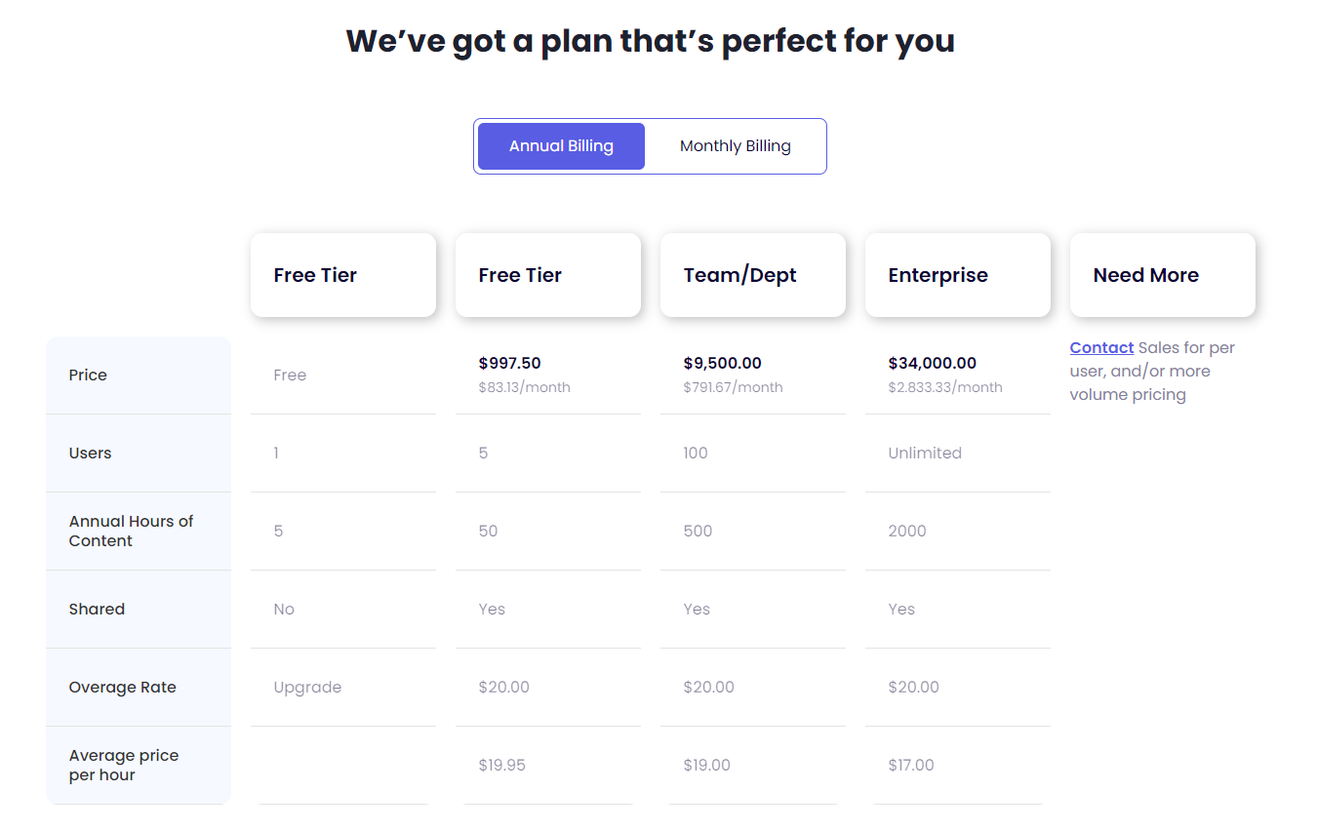Screen dimensions: 1317x831
Task: Switch to Monthly Billing
Action: tap(735, 145)
